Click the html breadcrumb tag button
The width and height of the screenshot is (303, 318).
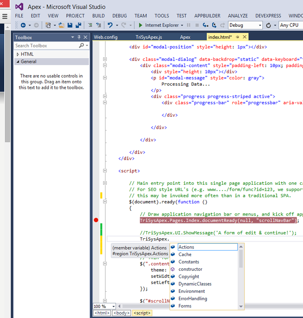[x=102, y=313]
